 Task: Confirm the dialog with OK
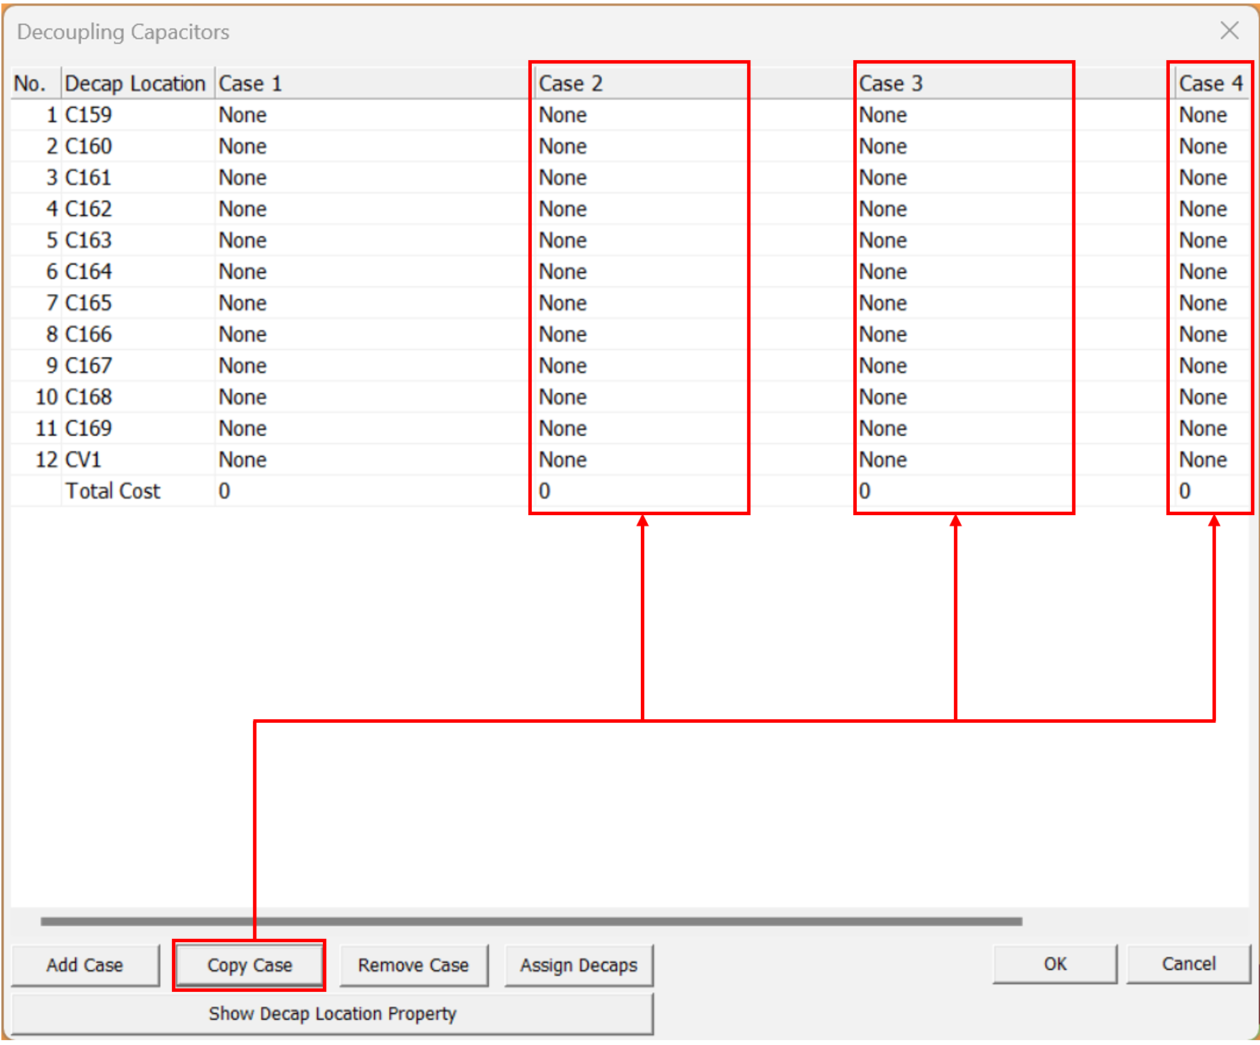(1054, 964)
